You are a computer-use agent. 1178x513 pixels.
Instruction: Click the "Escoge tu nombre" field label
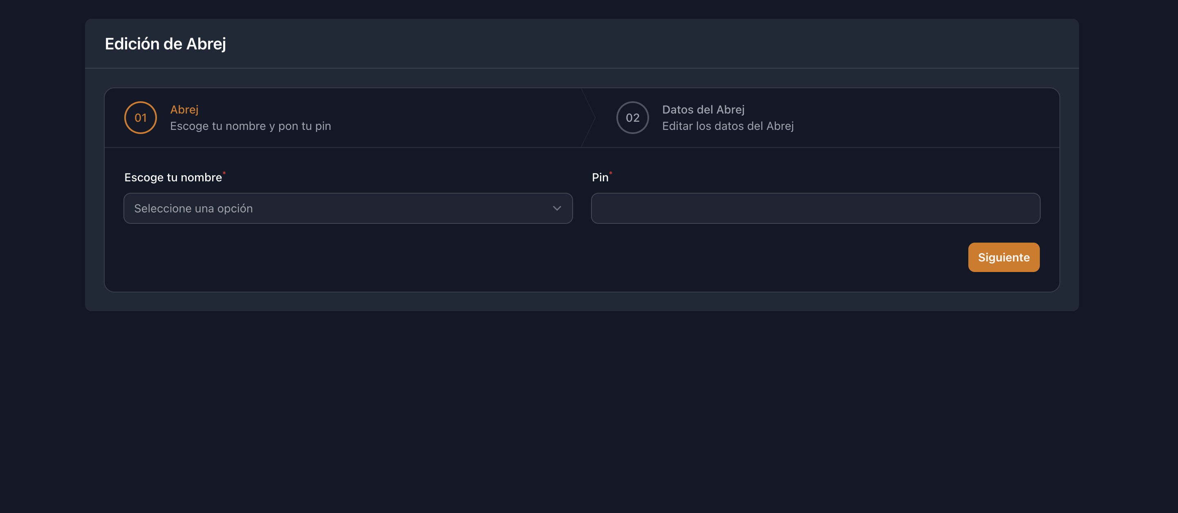[173, 177]
